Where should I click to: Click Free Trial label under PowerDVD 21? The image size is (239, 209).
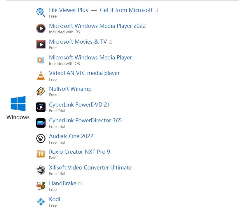(57, 111)
